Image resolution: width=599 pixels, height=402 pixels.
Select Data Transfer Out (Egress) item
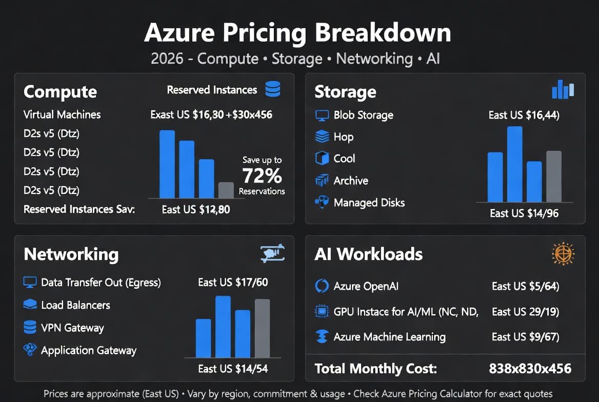click(x=92, y=283)
